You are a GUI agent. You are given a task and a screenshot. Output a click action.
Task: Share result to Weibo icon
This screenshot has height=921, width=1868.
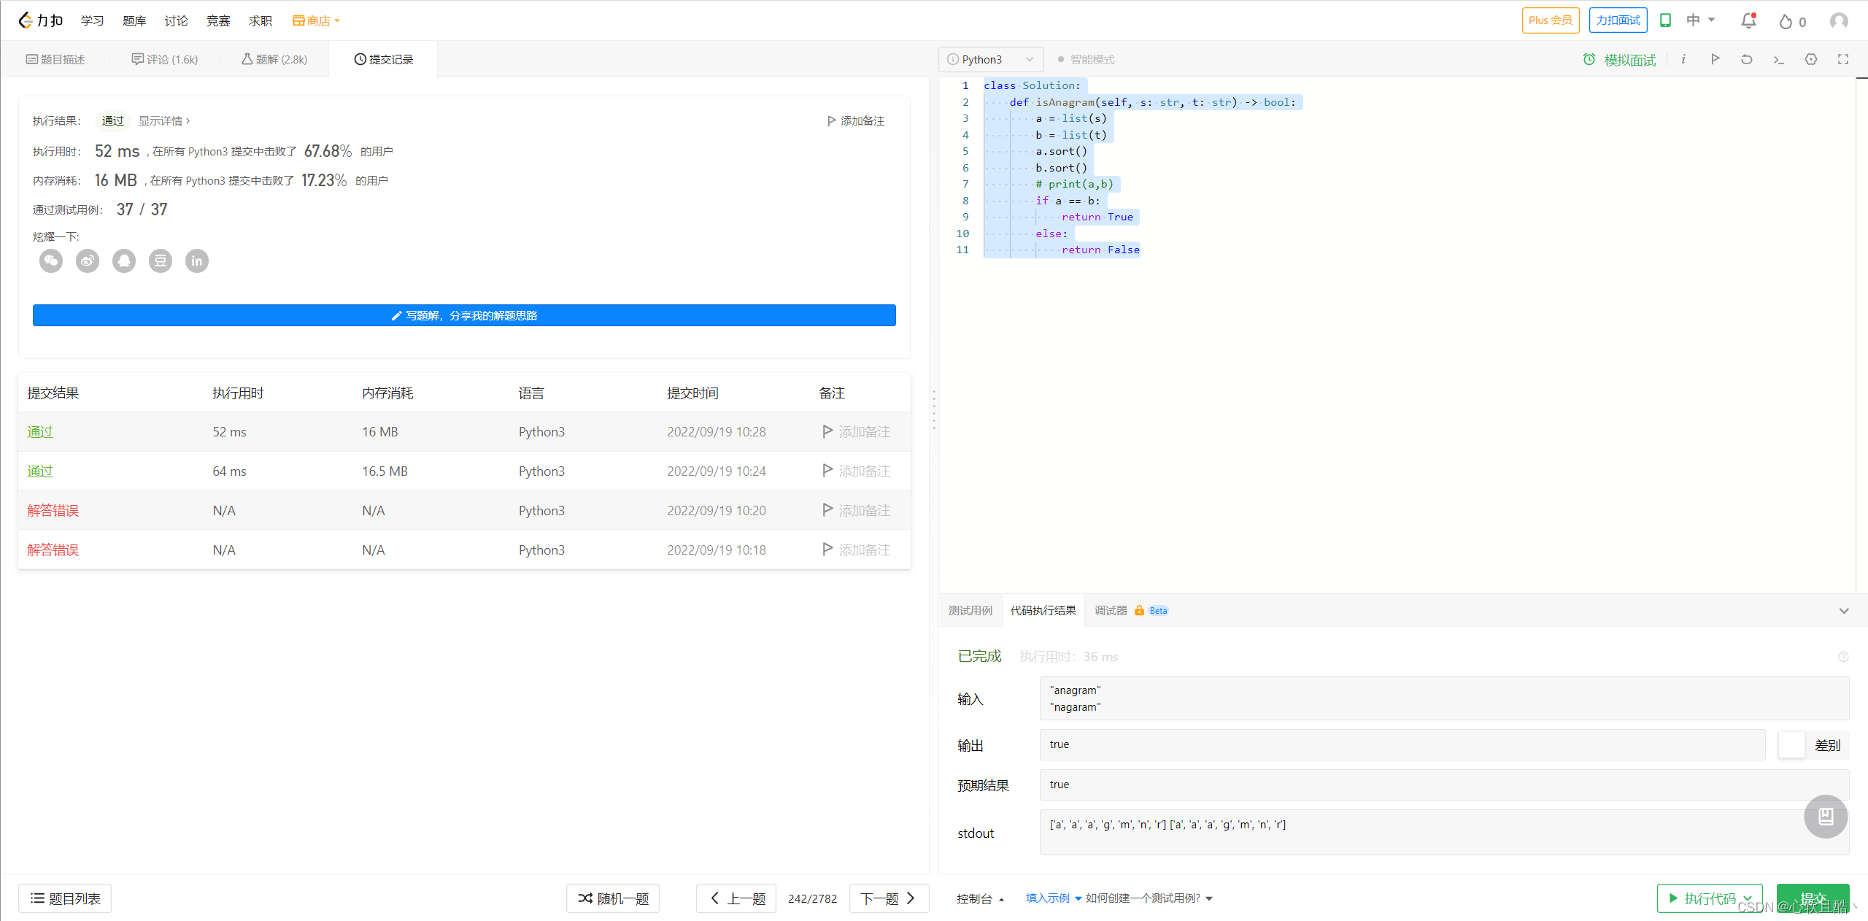88,261
